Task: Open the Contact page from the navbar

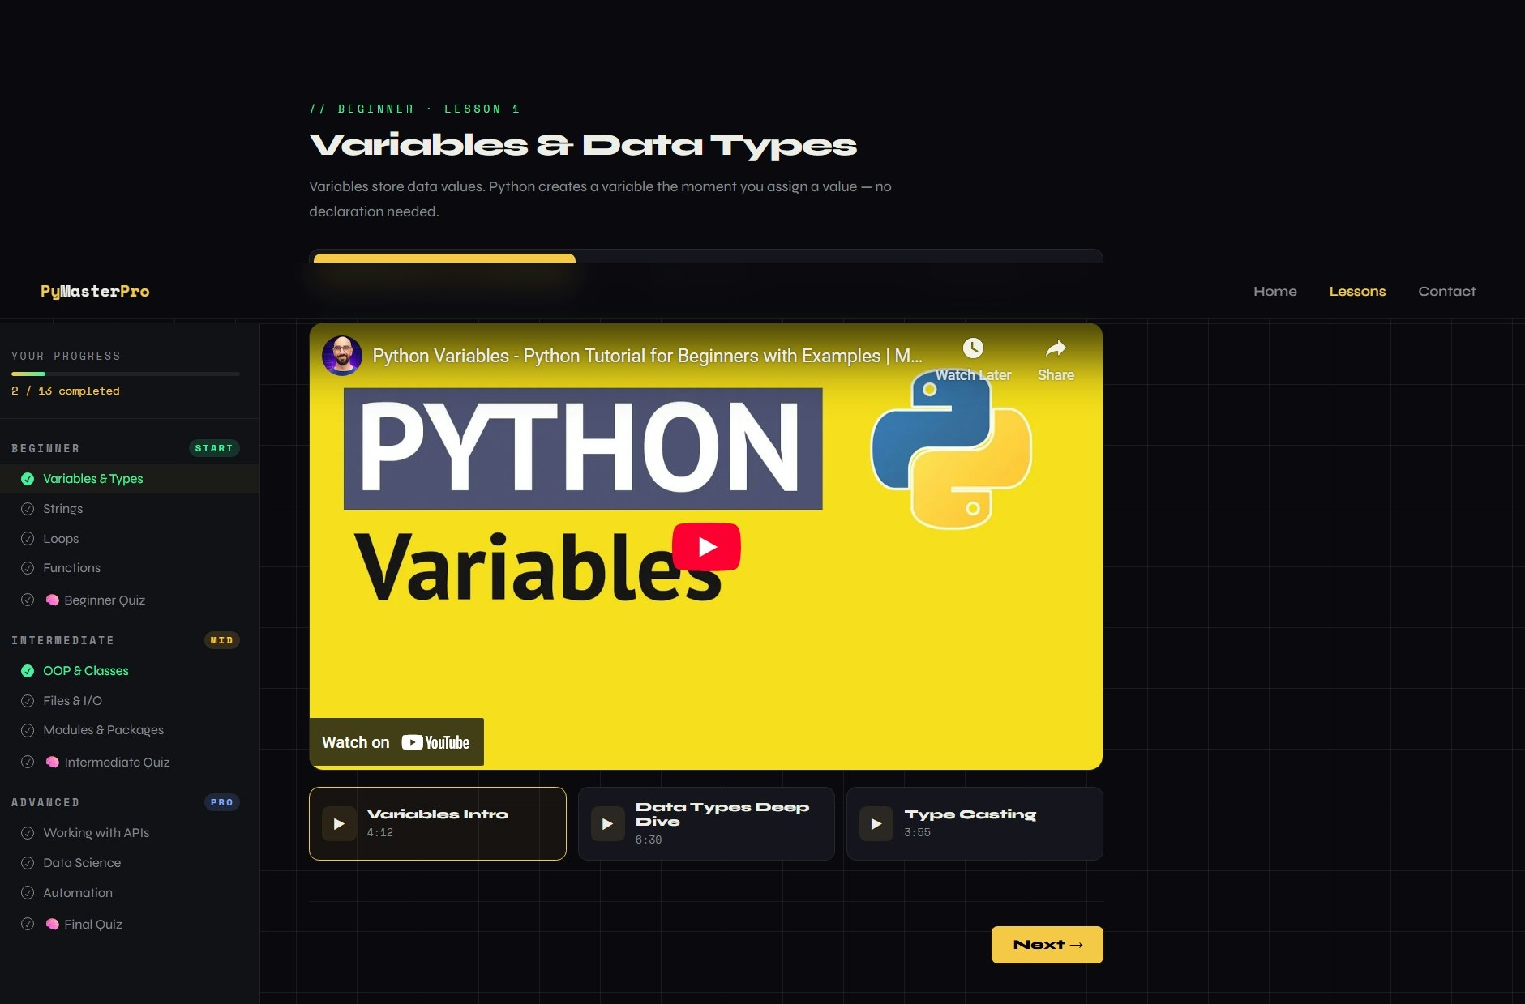Action: pos(1446,291)
